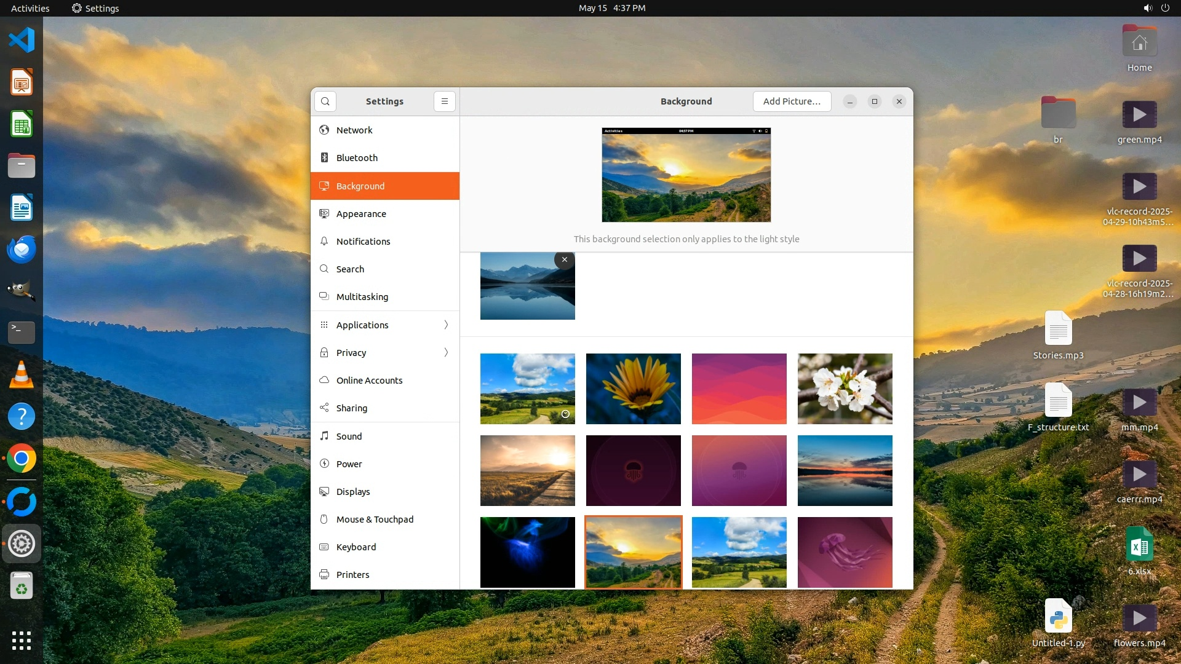Open Bluetooth settings in sidebar
The height and width of the screenshot is (664, 1181).
[357, 158]
